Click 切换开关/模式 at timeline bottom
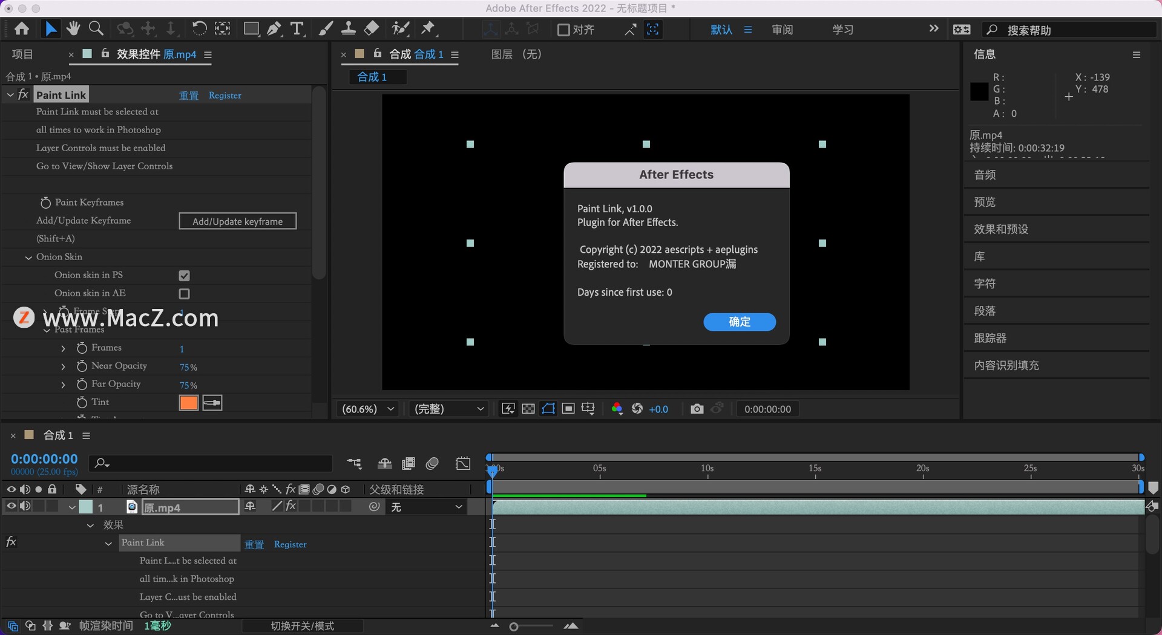 click(303, 626)
